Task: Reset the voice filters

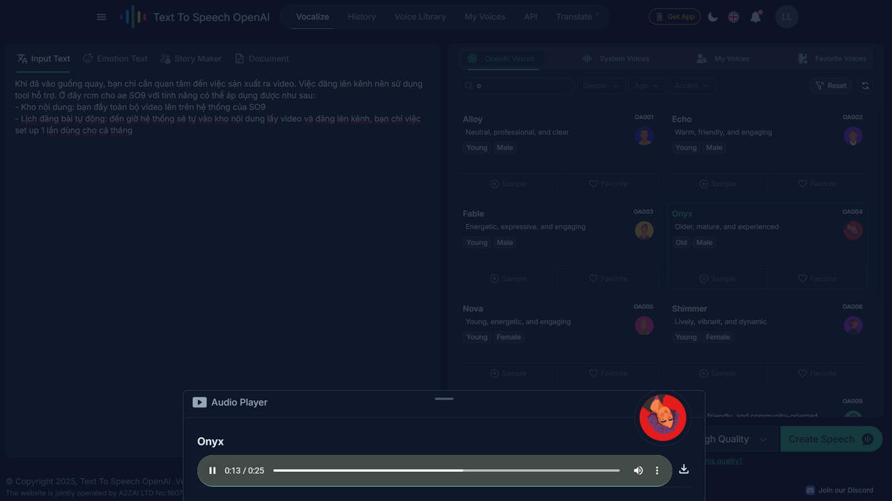Action: pos(831,86)
